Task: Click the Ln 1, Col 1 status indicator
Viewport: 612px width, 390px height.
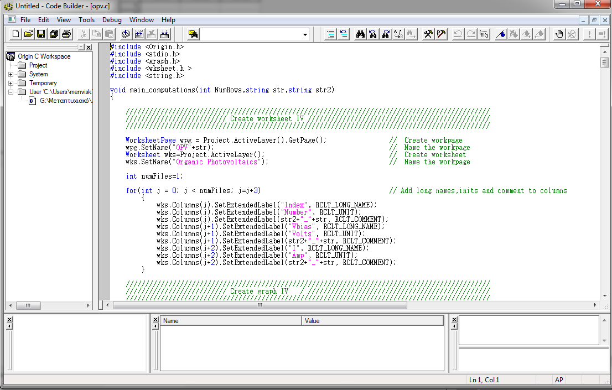Action: pyautogui.click(x=484, y=380)
